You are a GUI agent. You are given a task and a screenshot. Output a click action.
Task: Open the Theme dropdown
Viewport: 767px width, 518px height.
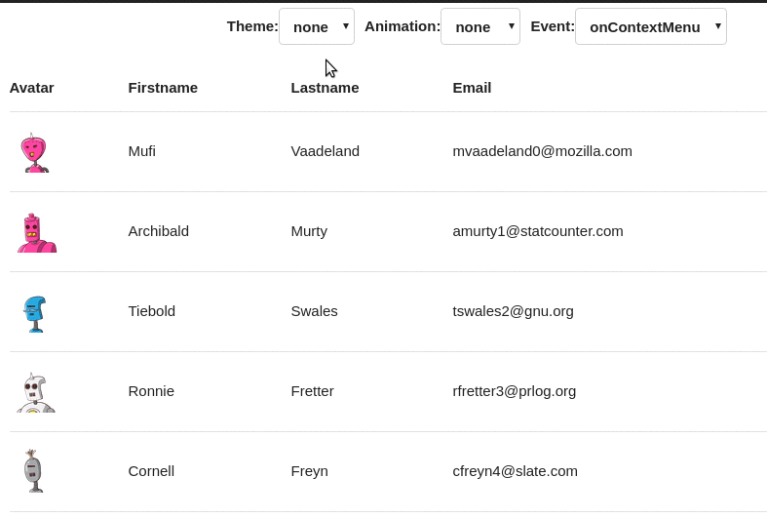tap(317, 26)
